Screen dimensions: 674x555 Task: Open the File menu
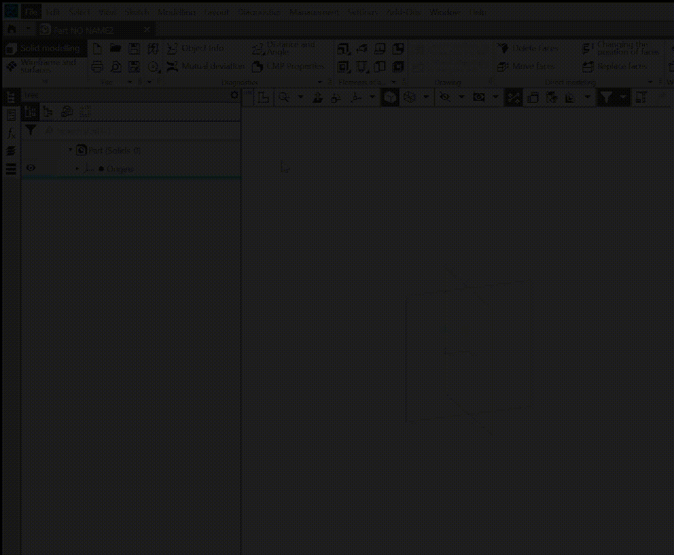pyautogui.click(x=31, y=12)
